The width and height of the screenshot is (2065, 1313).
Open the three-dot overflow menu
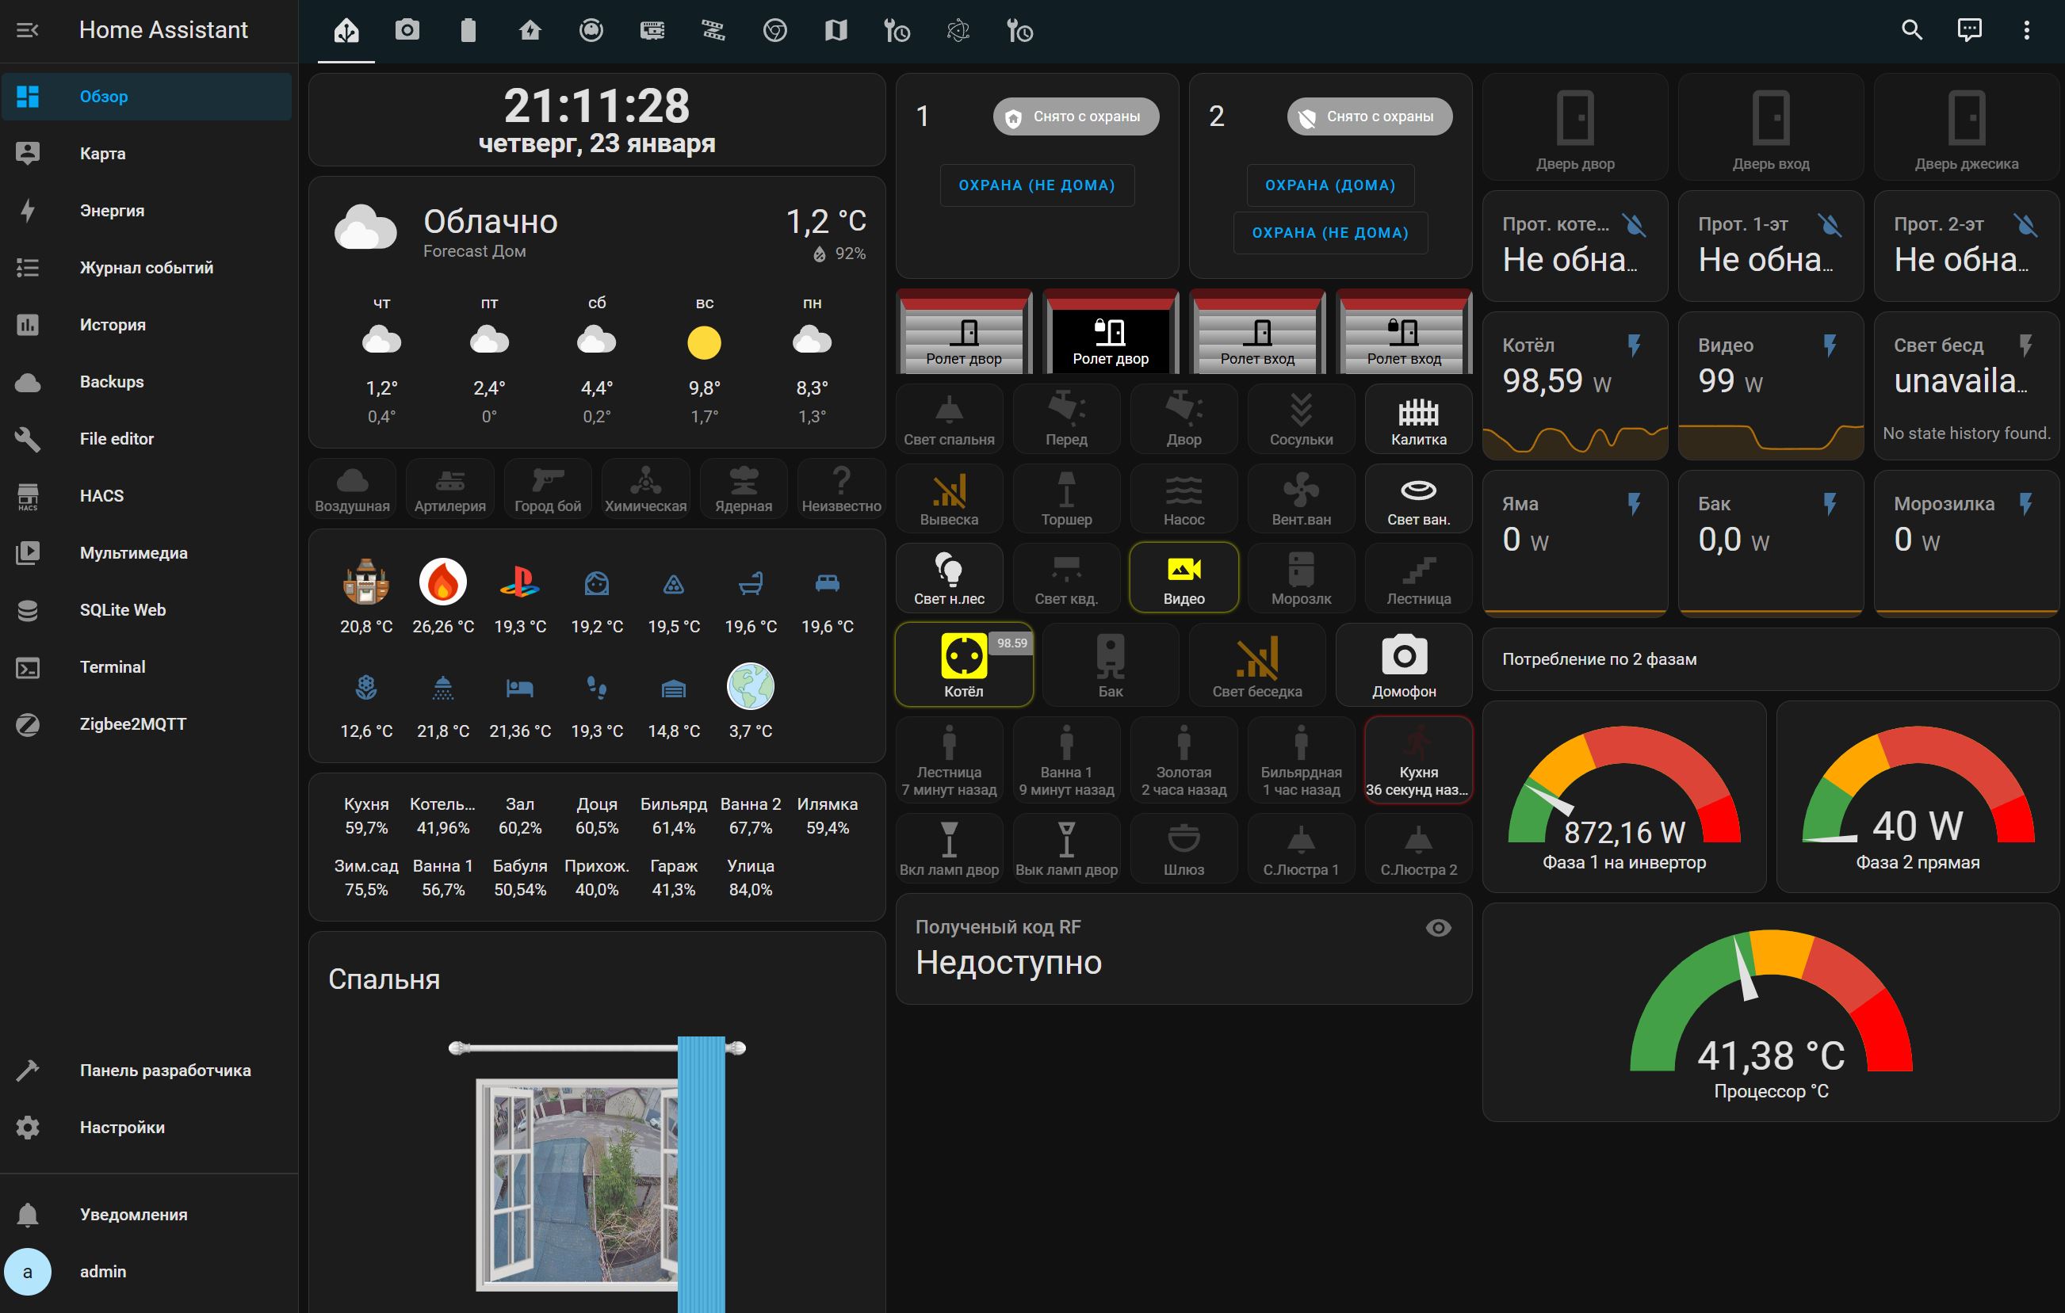[x=2026, y=31]
